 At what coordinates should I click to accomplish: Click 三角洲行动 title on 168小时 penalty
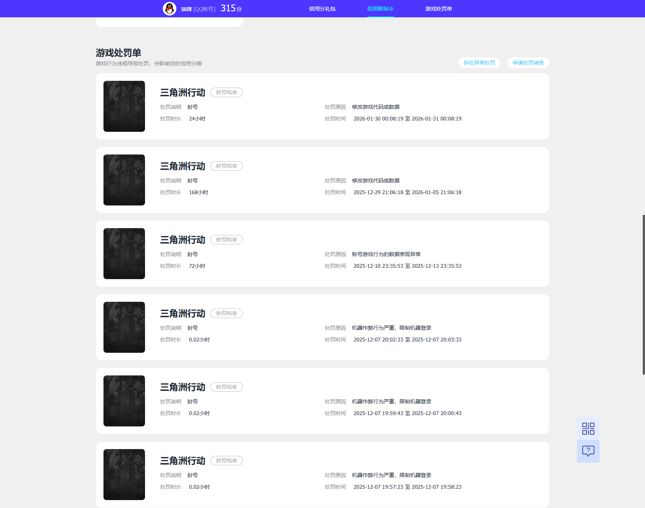(183, 166)
